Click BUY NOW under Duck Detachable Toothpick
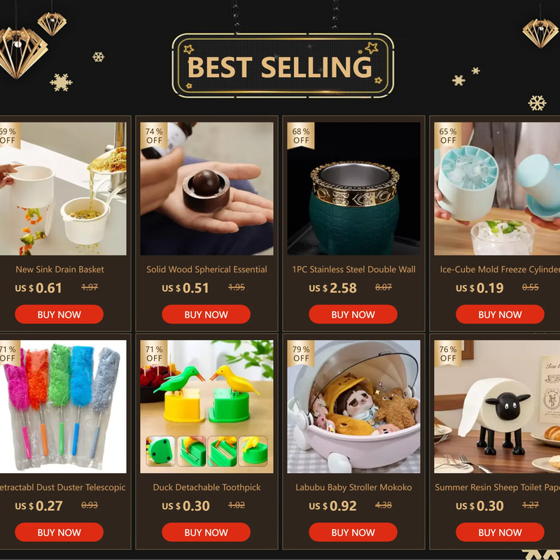 206,532
